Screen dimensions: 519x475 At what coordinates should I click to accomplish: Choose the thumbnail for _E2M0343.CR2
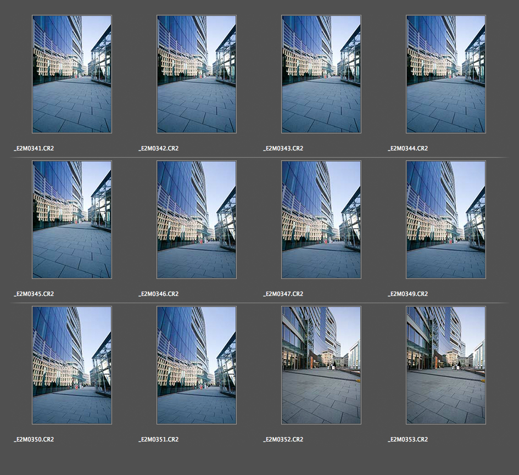click(321, 74)
